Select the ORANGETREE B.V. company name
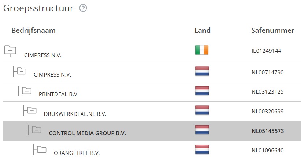 click(77, 153)
